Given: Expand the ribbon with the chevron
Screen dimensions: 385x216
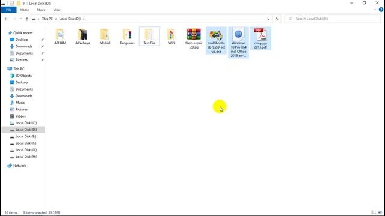Looking at the screenshot, I should tap(375, 10).
